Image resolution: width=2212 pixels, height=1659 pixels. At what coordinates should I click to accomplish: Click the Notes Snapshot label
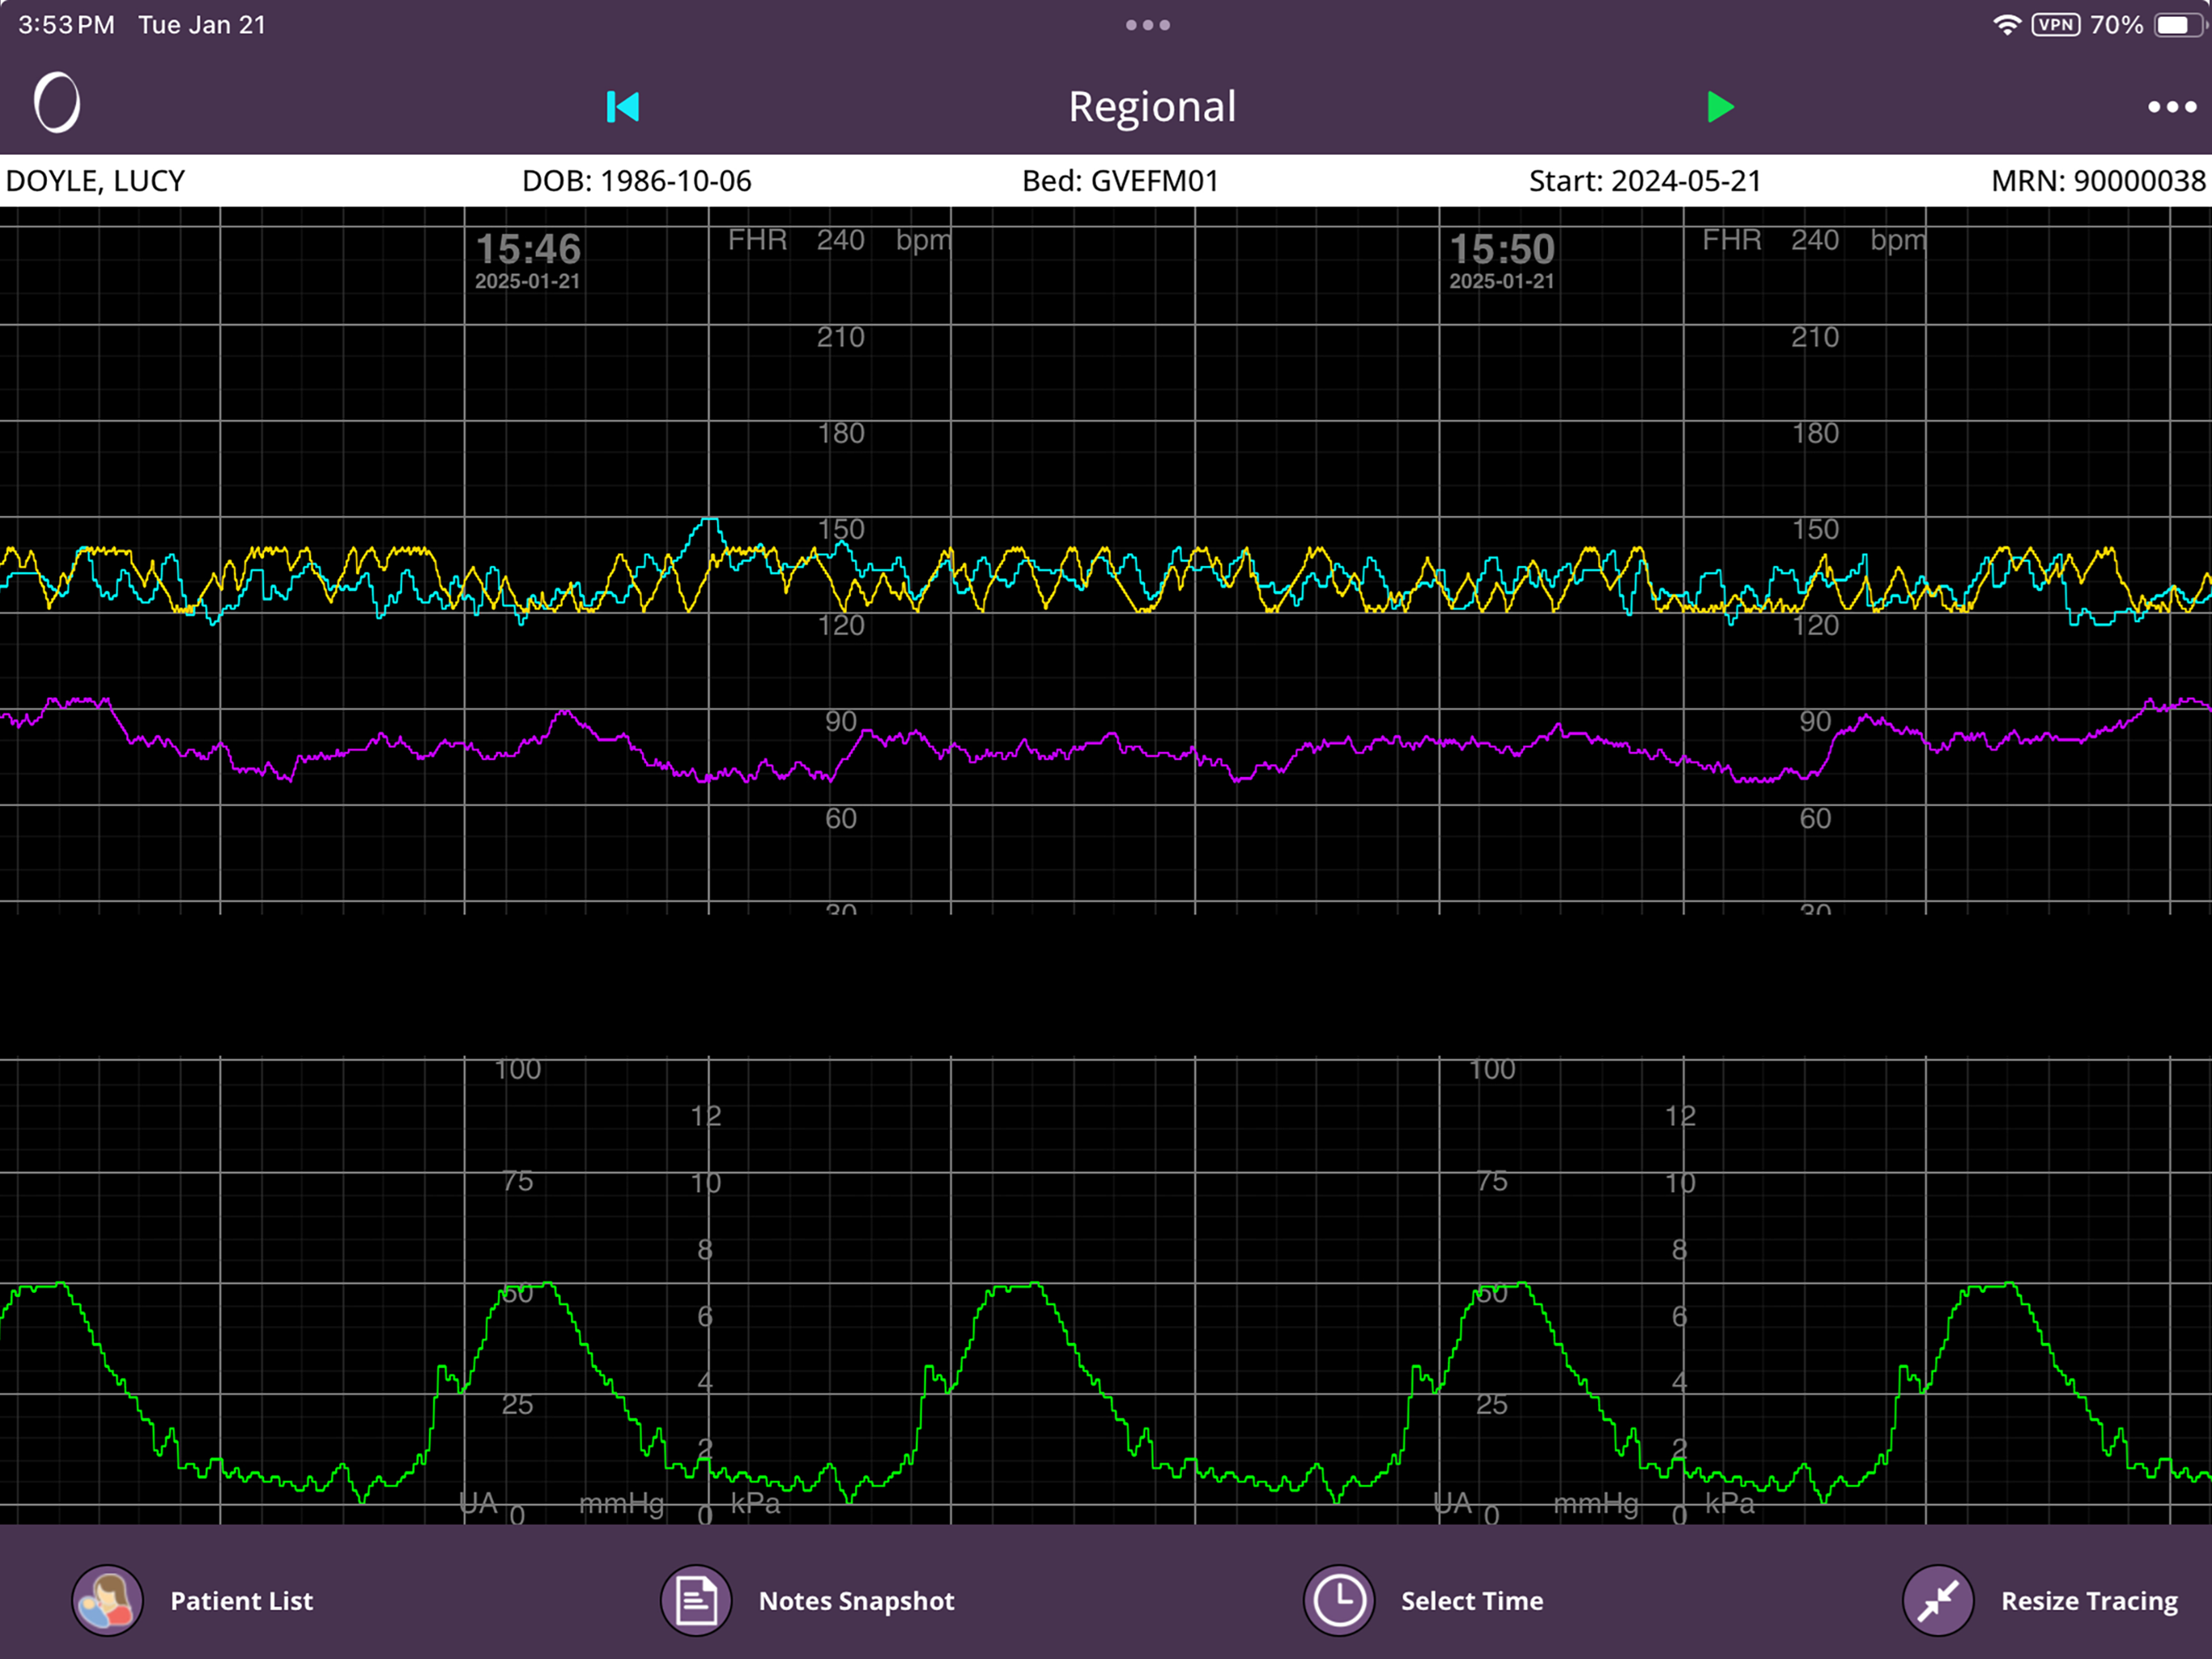(856, 1601)
